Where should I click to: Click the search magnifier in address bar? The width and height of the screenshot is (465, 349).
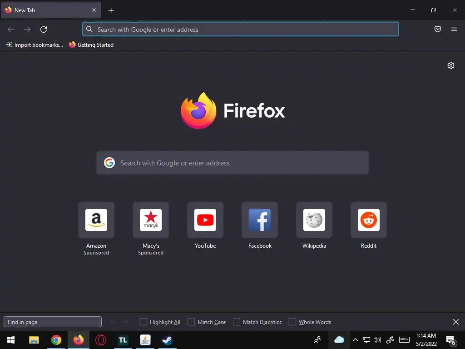pos(89,29)
